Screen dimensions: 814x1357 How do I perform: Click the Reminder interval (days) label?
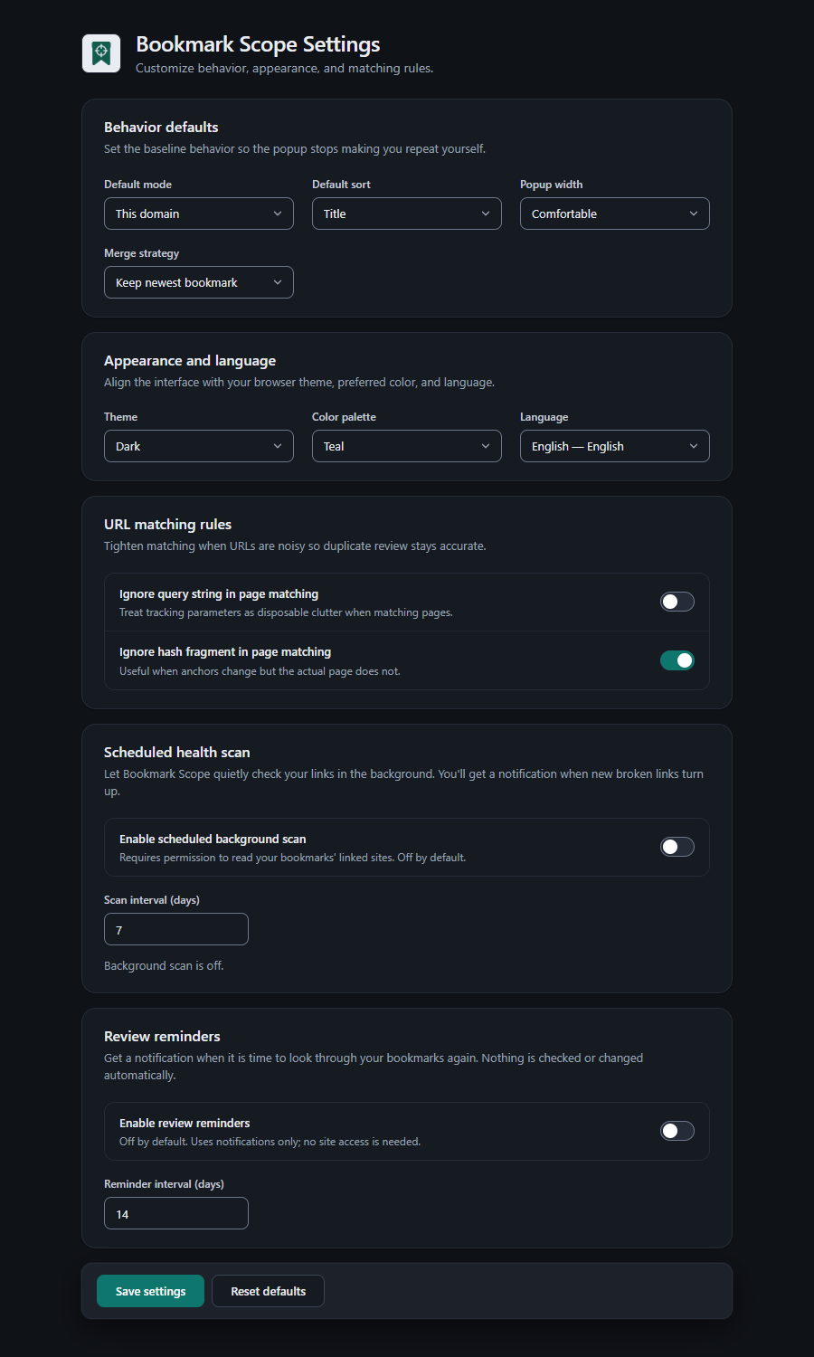coord(164,1184)
